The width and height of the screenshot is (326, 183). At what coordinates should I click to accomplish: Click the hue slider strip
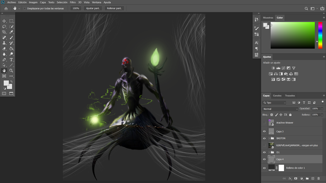320,35
